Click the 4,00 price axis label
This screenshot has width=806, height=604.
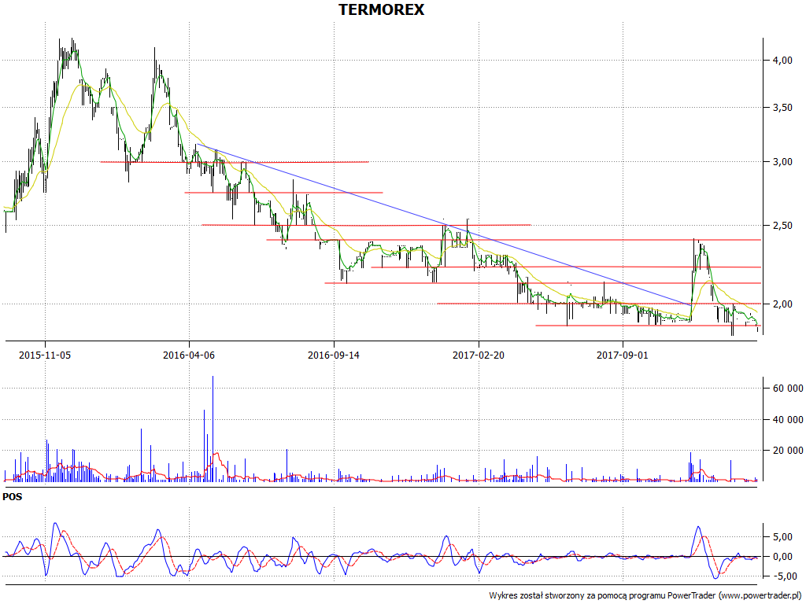point(783,61)
